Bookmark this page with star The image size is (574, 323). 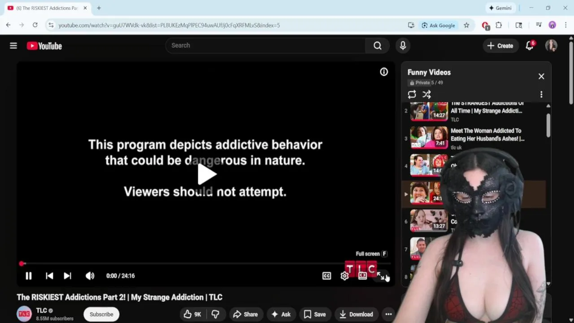tap(466, 25)
